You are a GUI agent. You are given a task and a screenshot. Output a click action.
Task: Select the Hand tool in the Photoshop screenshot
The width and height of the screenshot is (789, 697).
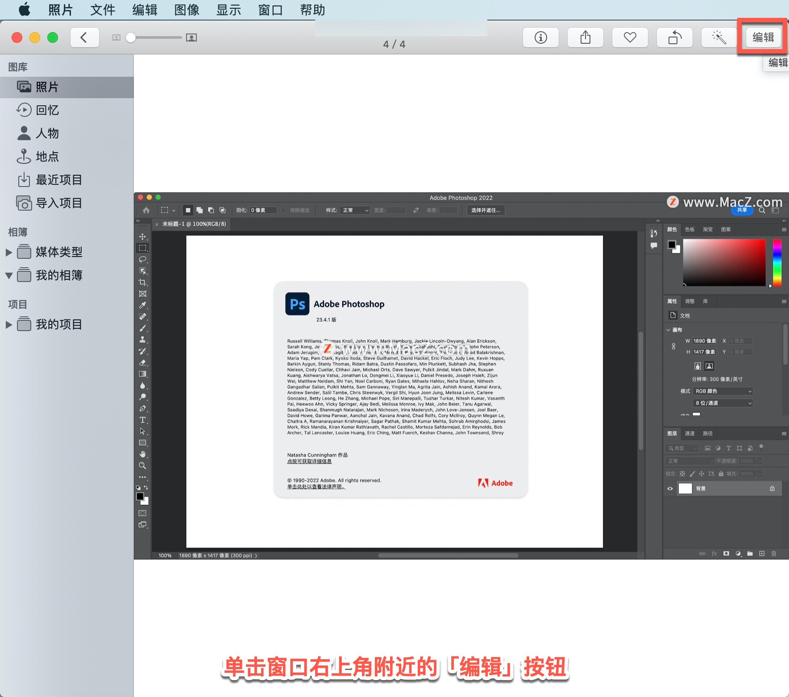[143, 454]
